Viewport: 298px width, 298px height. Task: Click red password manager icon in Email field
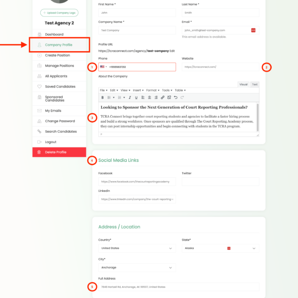tap(253, 30)
